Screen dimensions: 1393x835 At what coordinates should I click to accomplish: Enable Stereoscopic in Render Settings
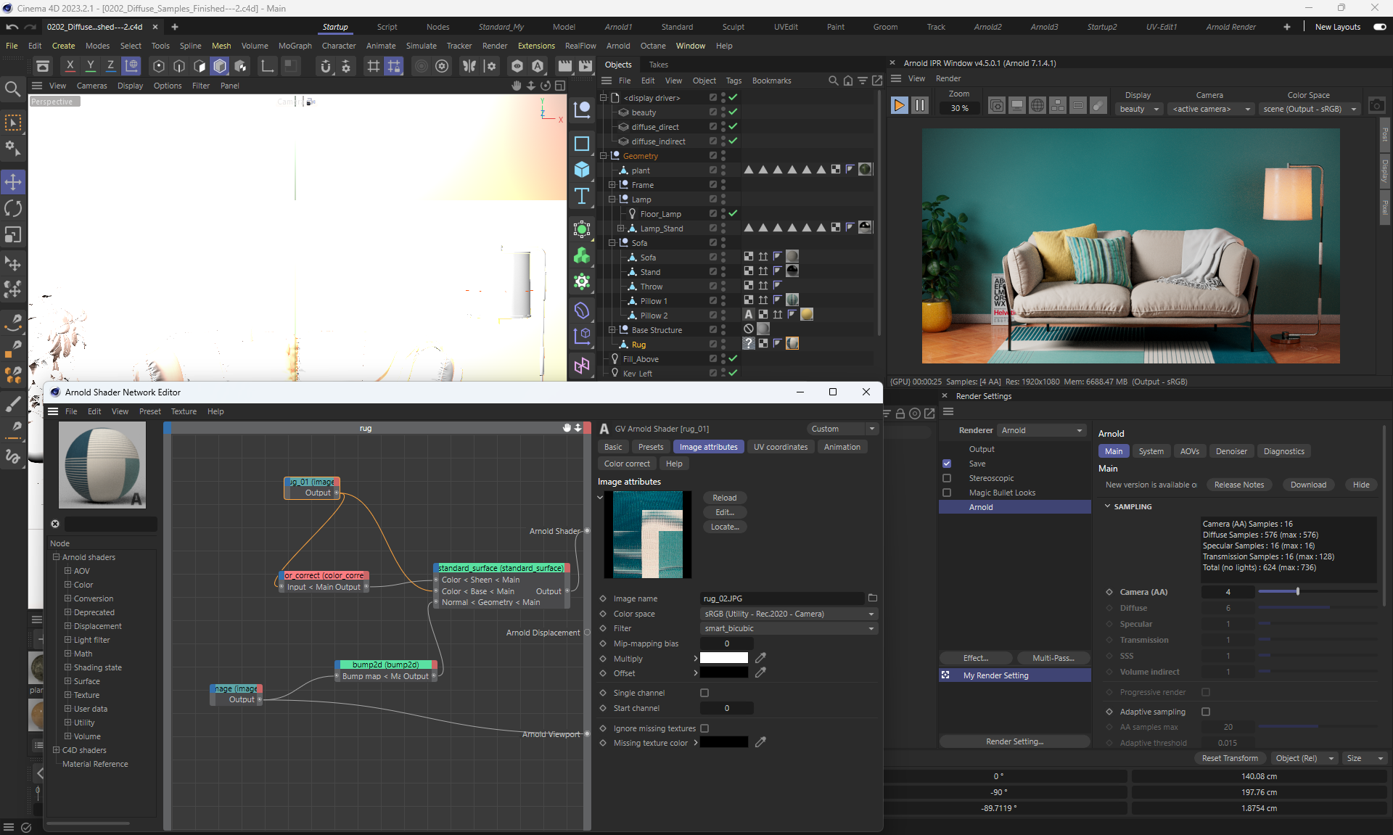(x=947, y=478)
